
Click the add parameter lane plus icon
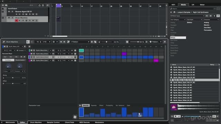[x=80, y=105]
